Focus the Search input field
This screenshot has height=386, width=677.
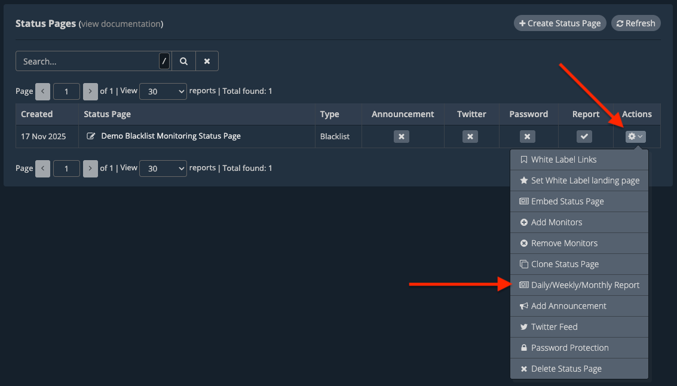pos(87,61)
